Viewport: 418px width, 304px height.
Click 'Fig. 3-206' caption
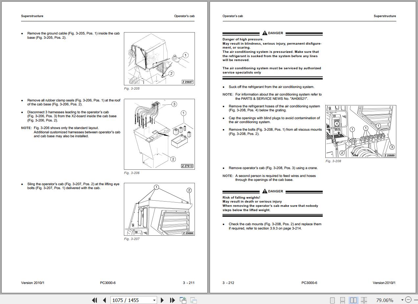coord(132,173)
